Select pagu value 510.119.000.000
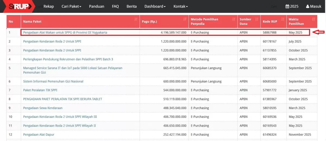Screen dimensions: 326x141 click(x=175, y=99)
